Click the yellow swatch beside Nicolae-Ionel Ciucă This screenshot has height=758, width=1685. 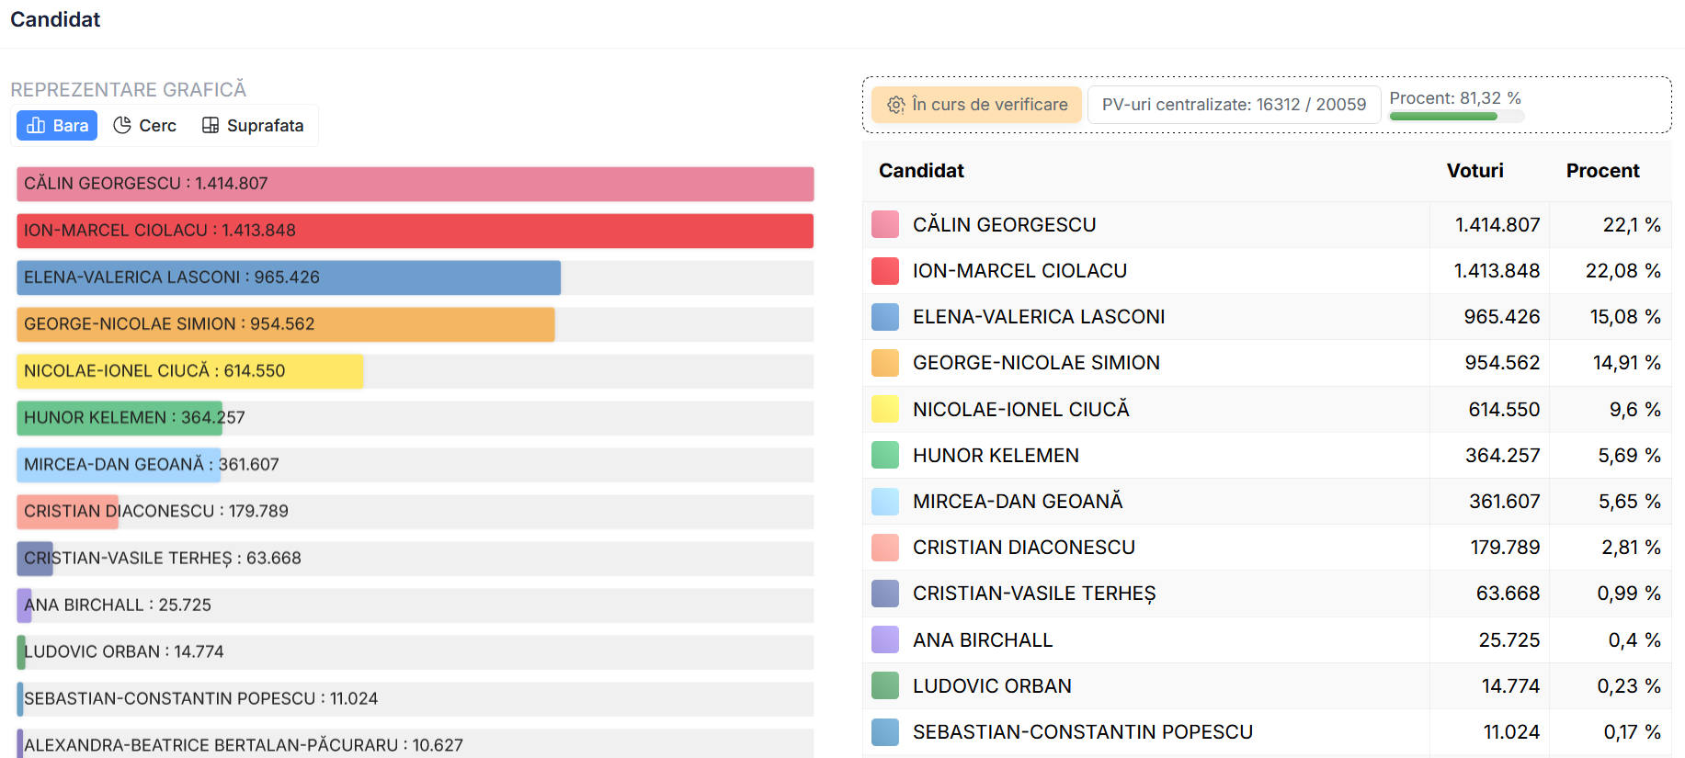(884, 409)
